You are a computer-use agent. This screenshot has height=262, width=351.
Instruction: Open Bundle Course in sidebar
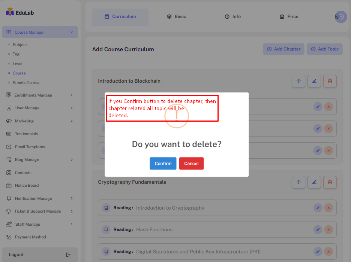click(x=26, y=83)
